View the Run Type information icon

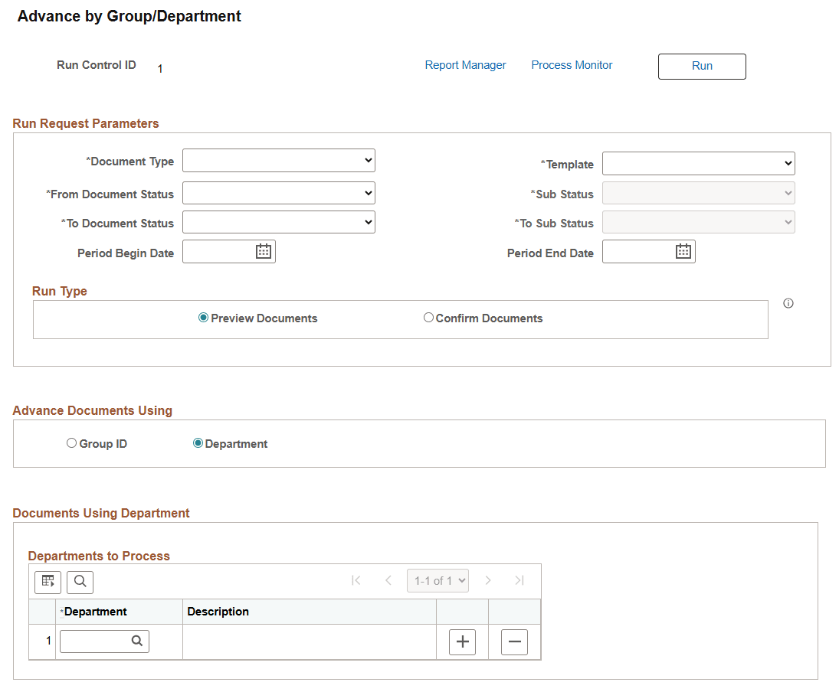[x=788, y=303]
